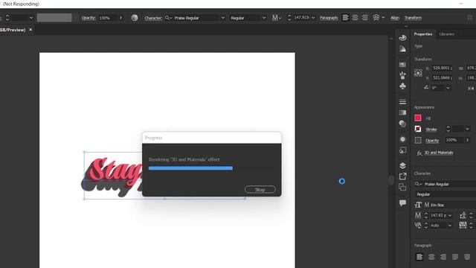This screenshot has height=268, width=476.
Task: Stop the 3D and Materials rendering
Action: tap(260, 189)
